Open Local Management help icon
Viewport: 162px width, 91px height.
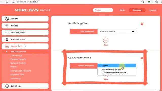tap(142, 24)
